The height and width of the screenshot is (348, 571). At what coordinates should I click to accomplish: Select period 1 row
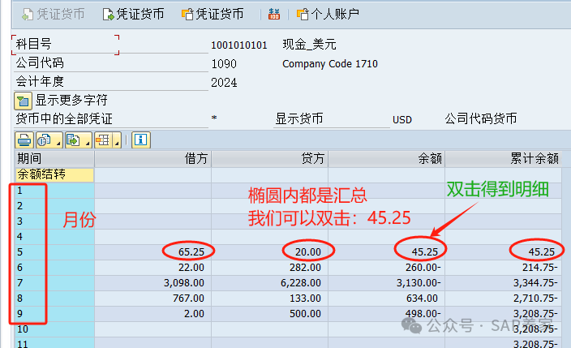click(x=54, y=191)
